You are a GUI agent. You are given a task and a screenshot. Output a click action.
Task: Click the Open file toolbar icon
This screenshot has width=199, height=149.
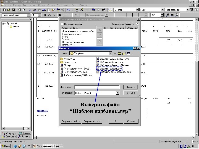[x=9, y=10]
